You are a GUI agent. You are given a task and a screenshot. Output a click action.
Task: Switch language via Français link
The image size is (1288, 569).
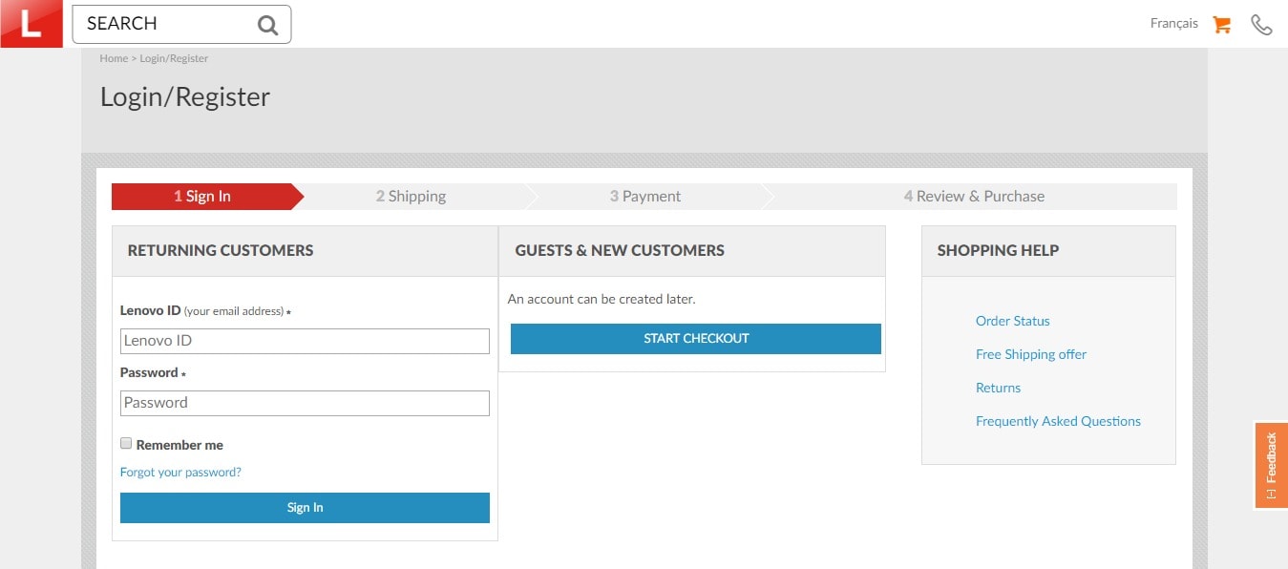[x=1173, y=24]
